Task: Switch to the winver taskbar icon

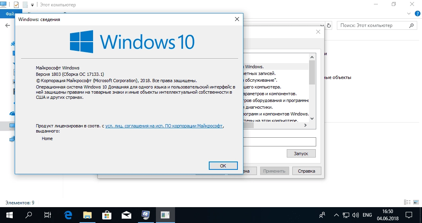Action: pos(165,215)
